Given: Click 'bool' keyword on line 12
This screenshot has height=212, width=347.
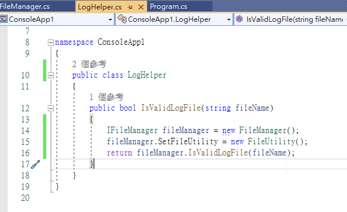Looking at the screenshot, I should 127,108.
